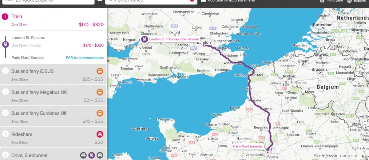This screenshot has height=160, width=369.
Task: Expand the Drive, Eurotunnel route option
Action: (54, 154)
